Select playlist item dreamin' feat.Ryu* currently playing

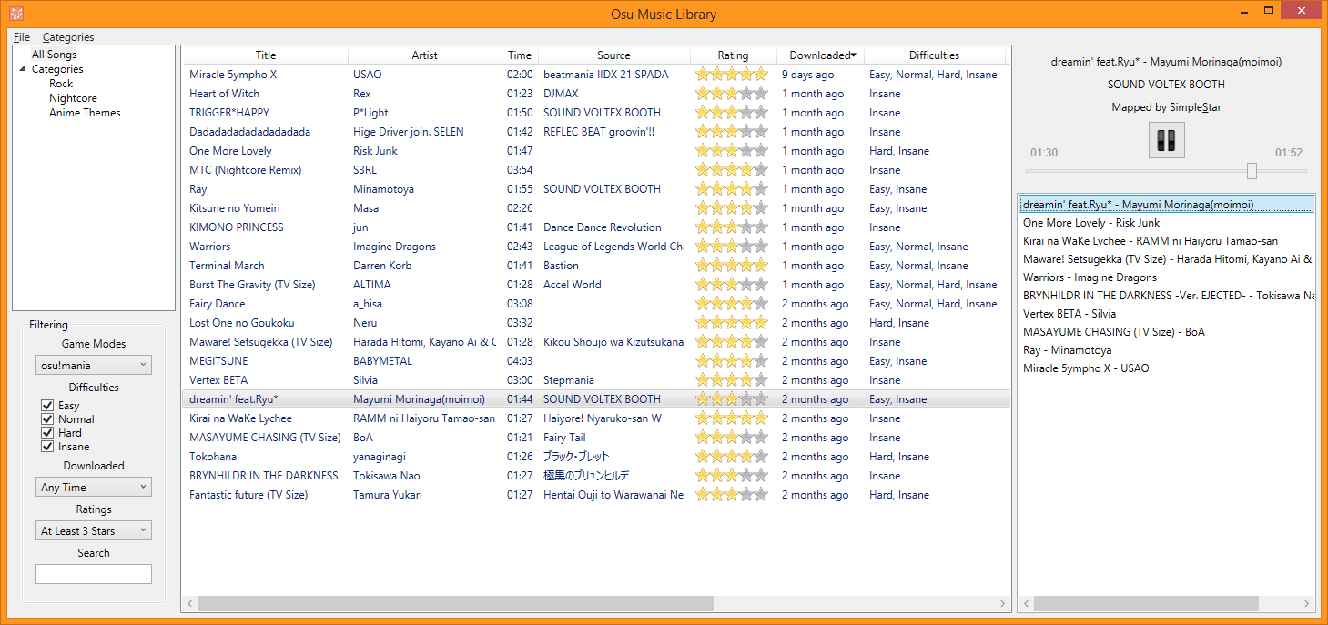pyautogui.click(x=1166, y=205)
